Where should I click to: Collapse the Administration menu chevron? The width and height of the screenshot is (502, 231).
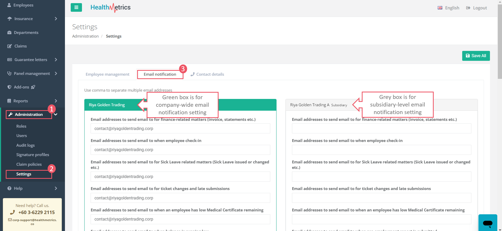[56, 115]
